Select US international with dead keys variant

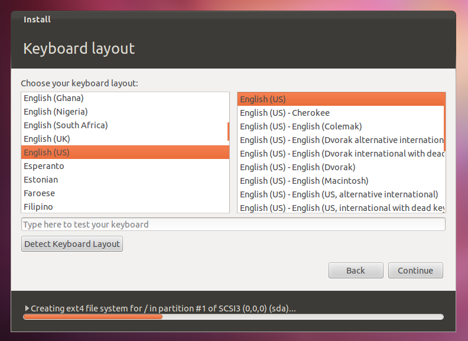[340, 208]
